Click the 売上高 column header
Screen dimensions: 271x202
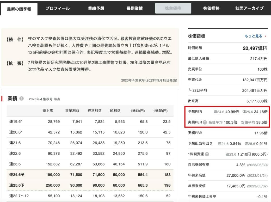[x=48, y=111]
